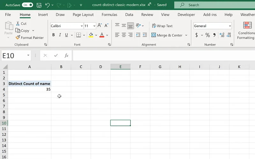Viewport: 255px width, 159px height.
Task: Switch to the Insert tab
Action: click(x=43, y=15)
